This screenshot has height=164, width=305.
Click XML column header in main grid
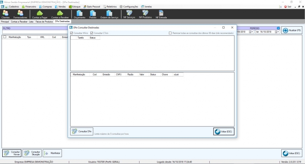[x=42, y=37]
